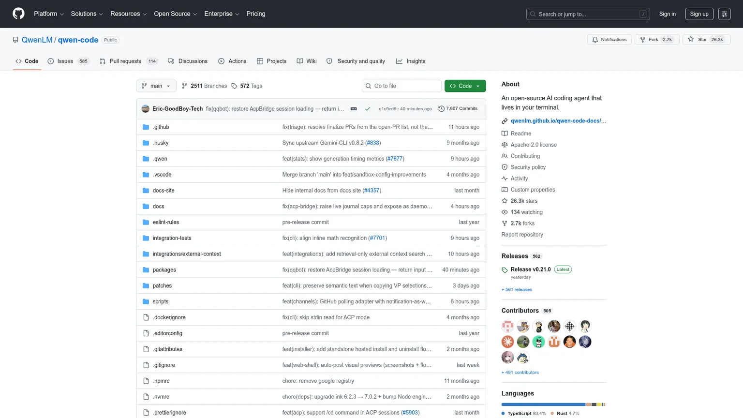Open the Activity page from About
Image resolution: width=743 pixels, height=418 pixels.
coord(519,179)
